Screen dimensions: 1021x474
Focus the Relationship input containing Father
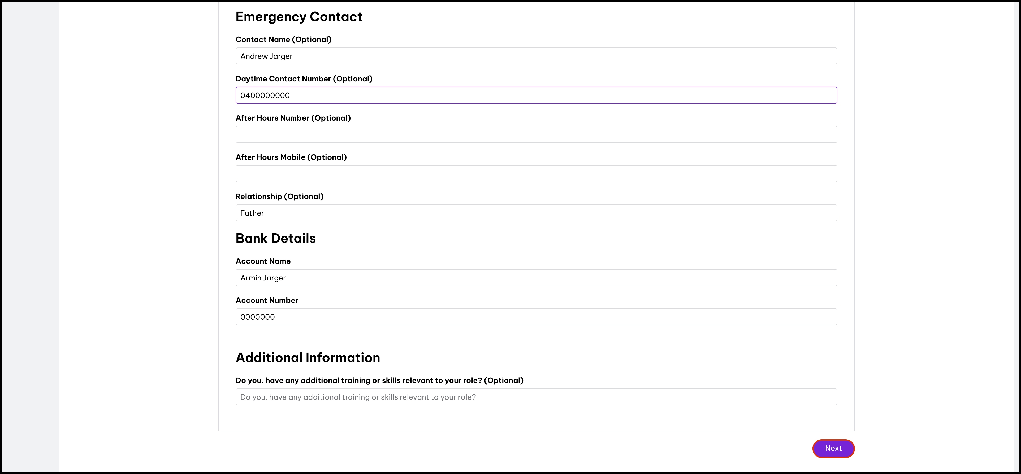(x=536, y=213)
